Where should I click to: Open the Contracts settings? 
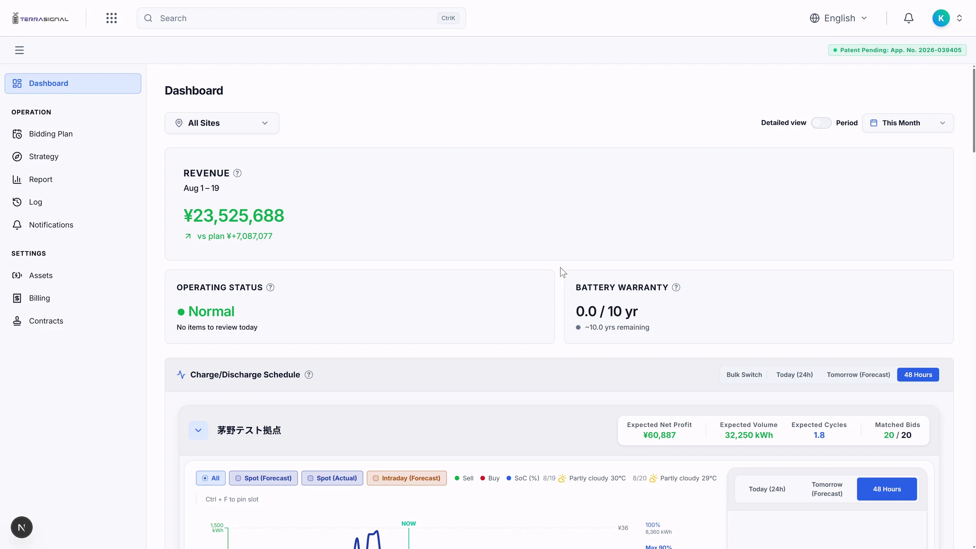[73, 321]
